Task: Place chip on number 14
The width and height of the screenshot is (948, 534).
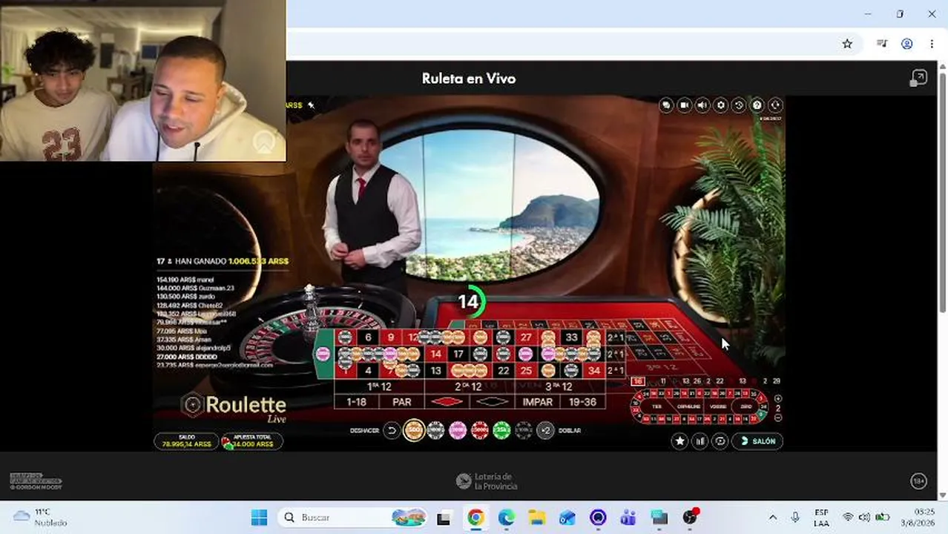Action: (x=435, y=355)
